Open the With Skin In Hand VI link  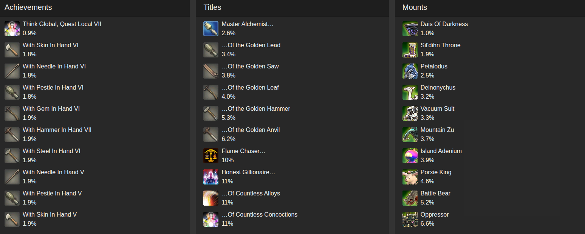pos(51,45)
